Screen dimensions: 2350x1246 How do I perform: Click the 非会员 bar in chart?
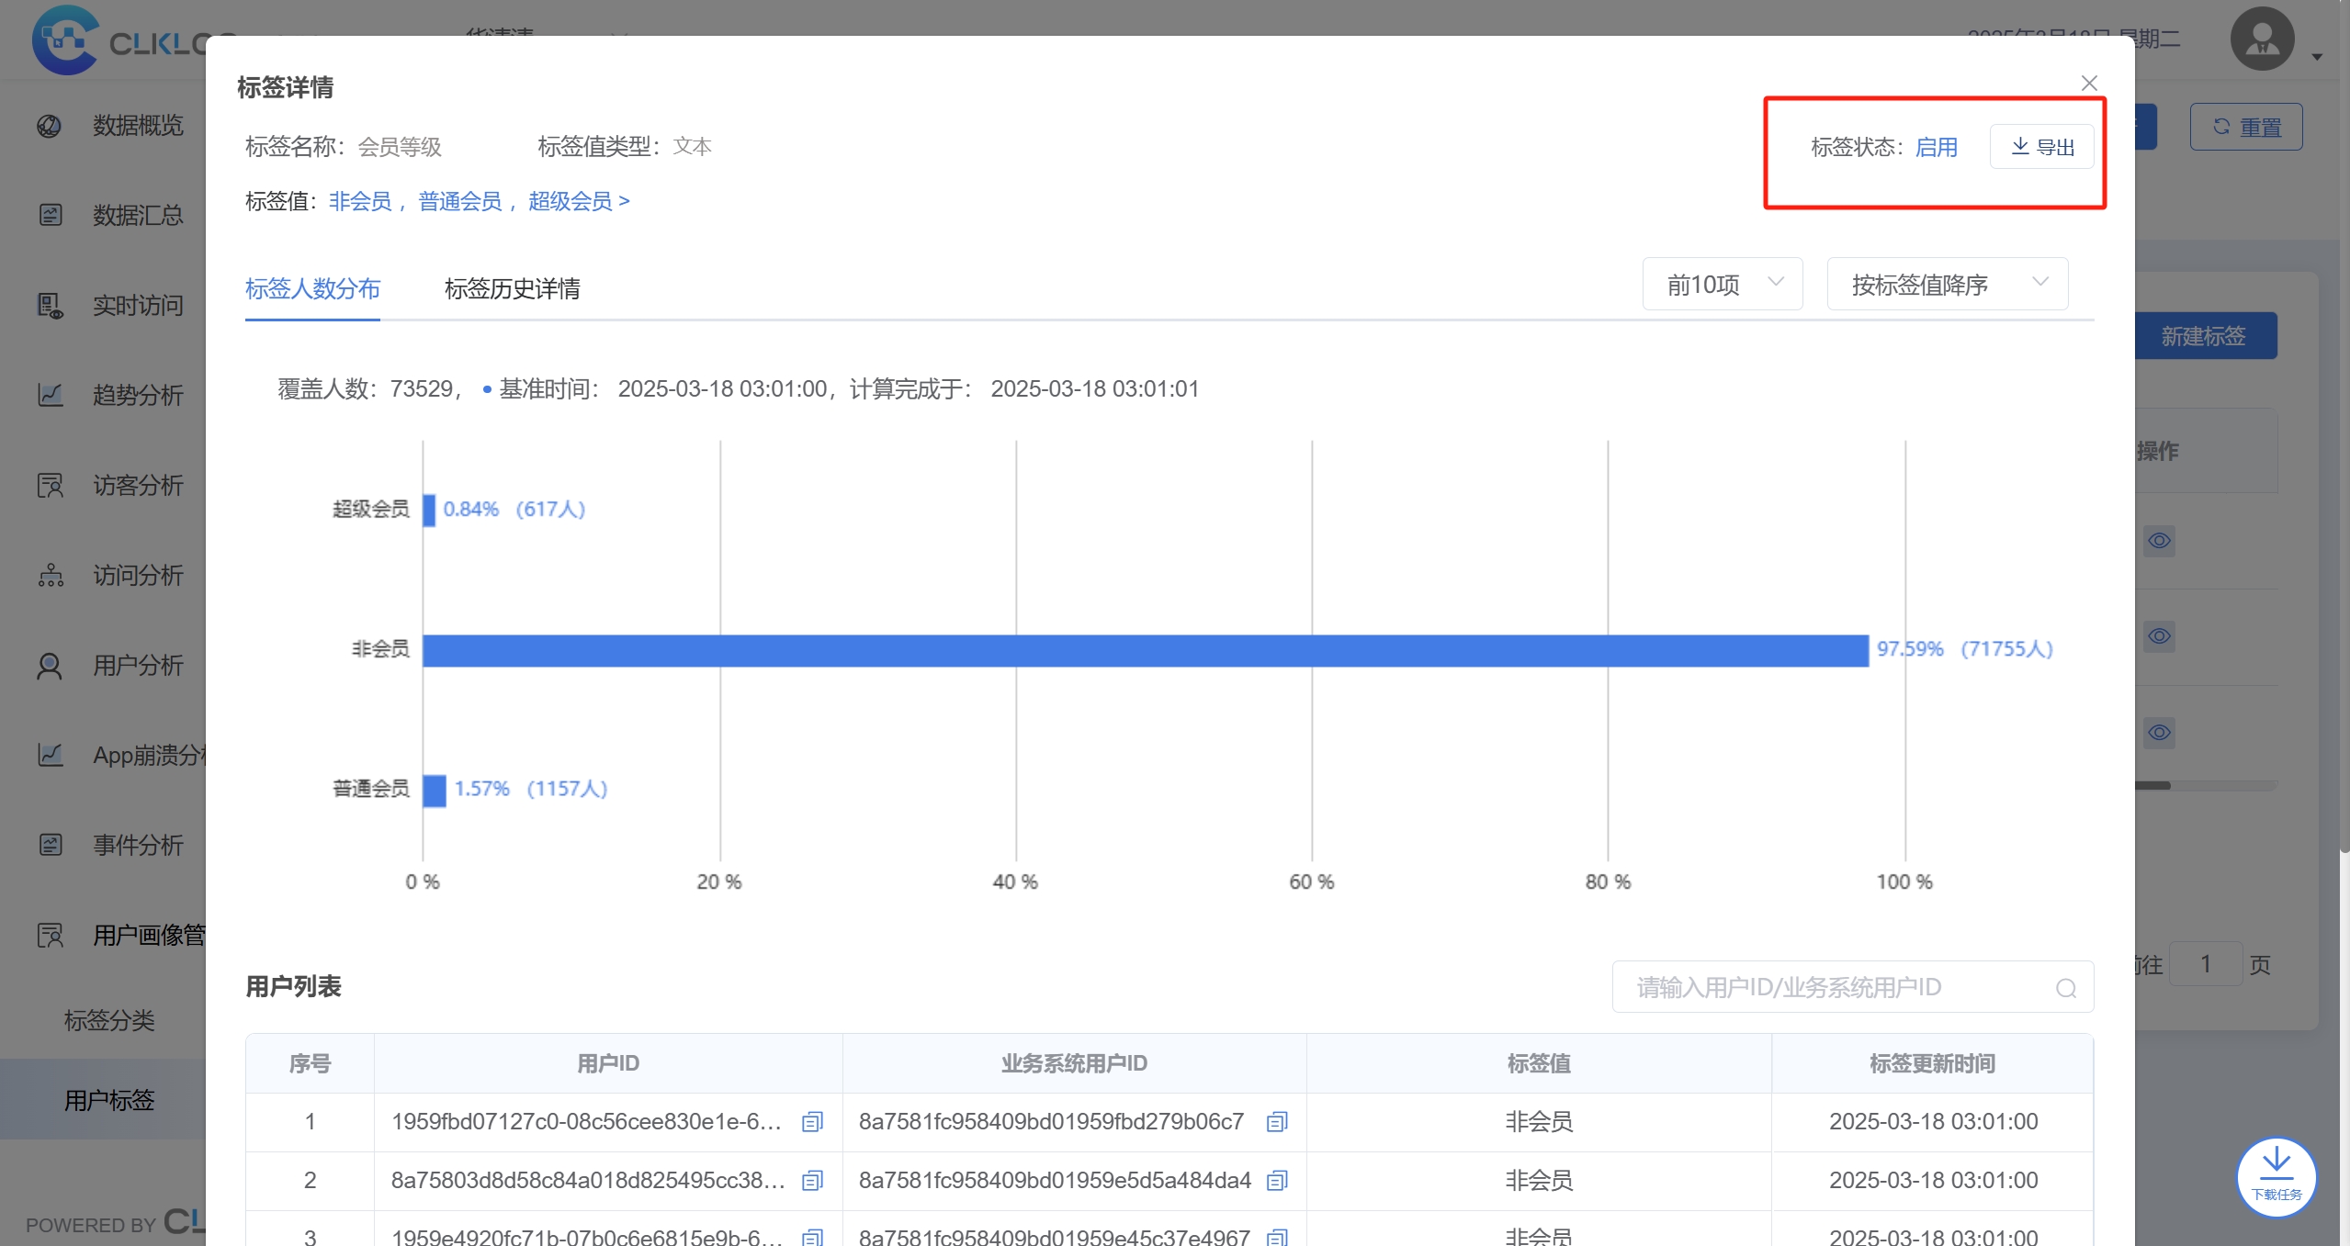[1144, 650]
